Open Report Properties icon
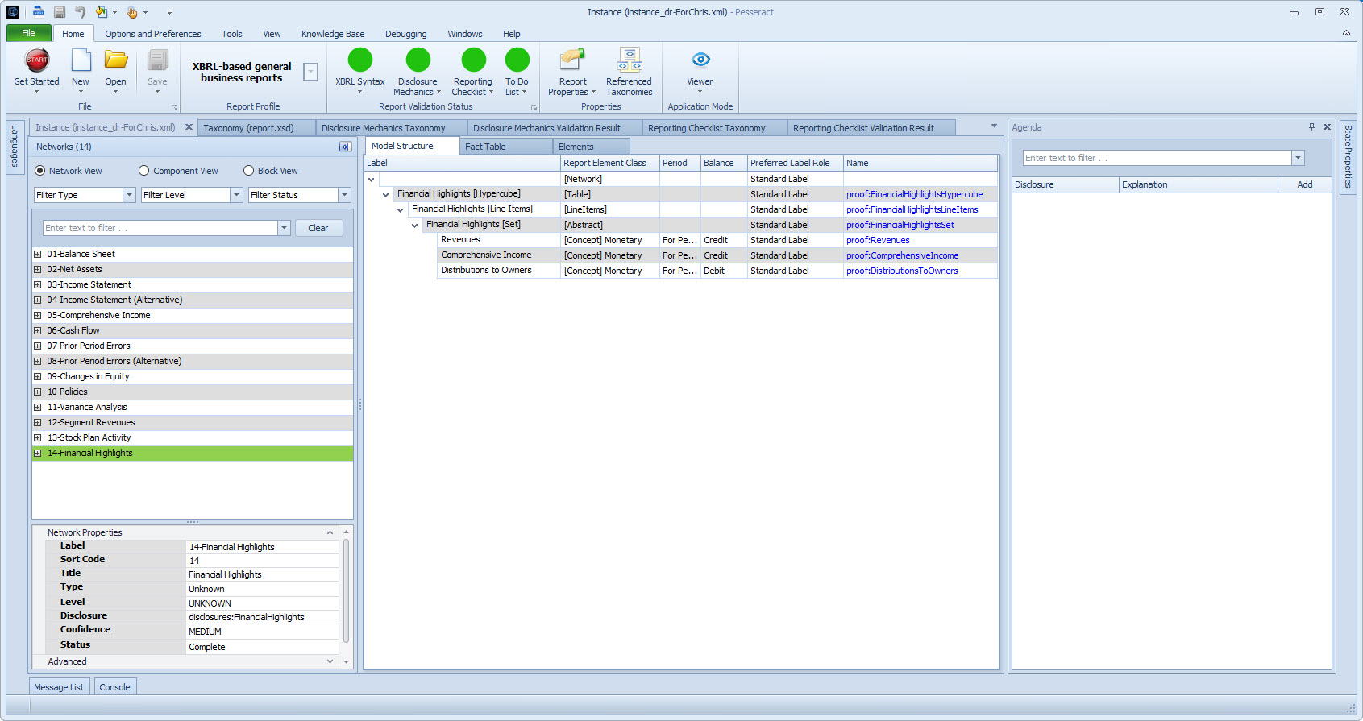1363x721 pixels. point(572,60)
